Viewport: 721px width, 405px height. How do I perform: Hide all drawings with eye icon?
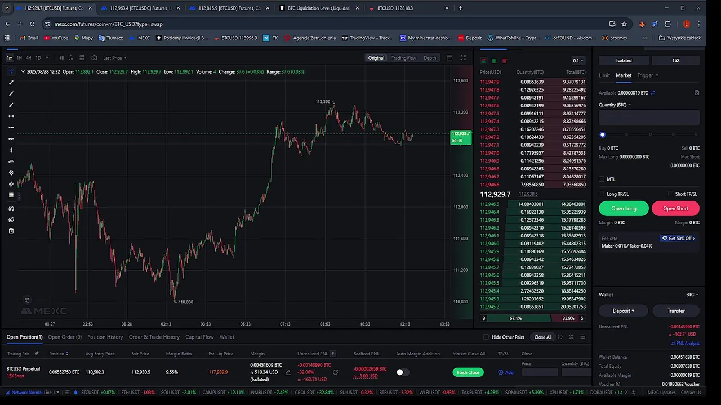point(11,219)
